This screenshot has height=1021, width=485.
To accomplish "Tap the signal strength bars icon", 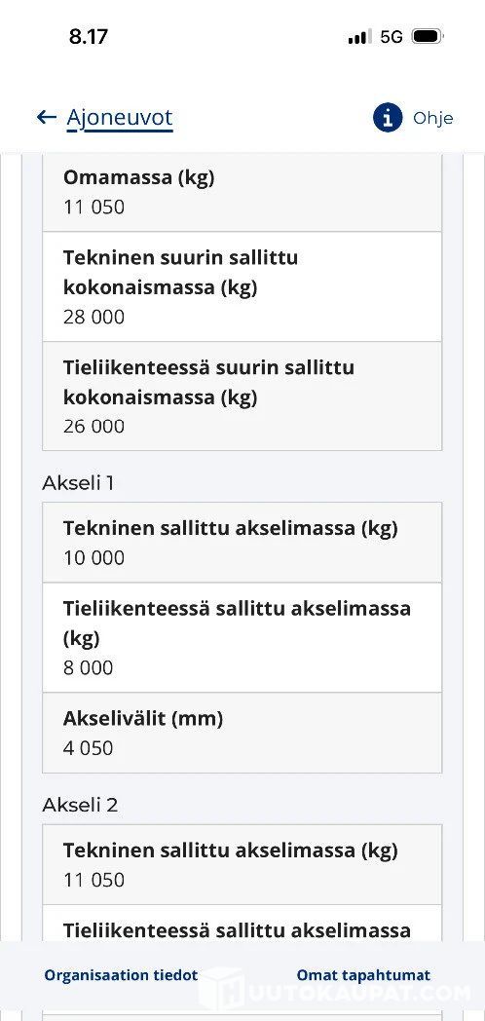I will click(x=360, y=36).
